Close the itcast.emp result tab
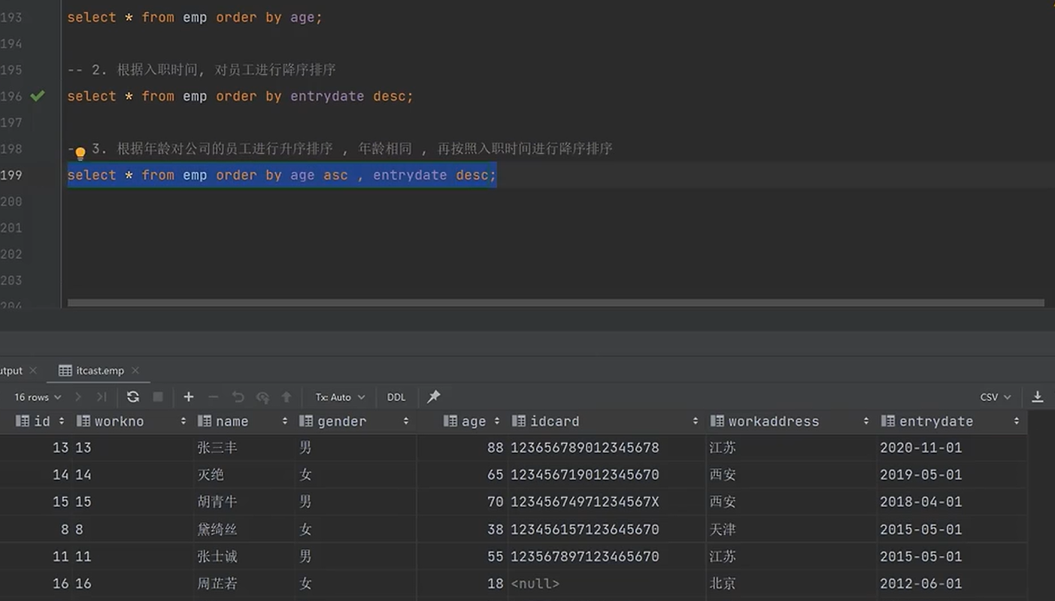The width and height of the screenshot is (1055, 601). click(135, 370)
